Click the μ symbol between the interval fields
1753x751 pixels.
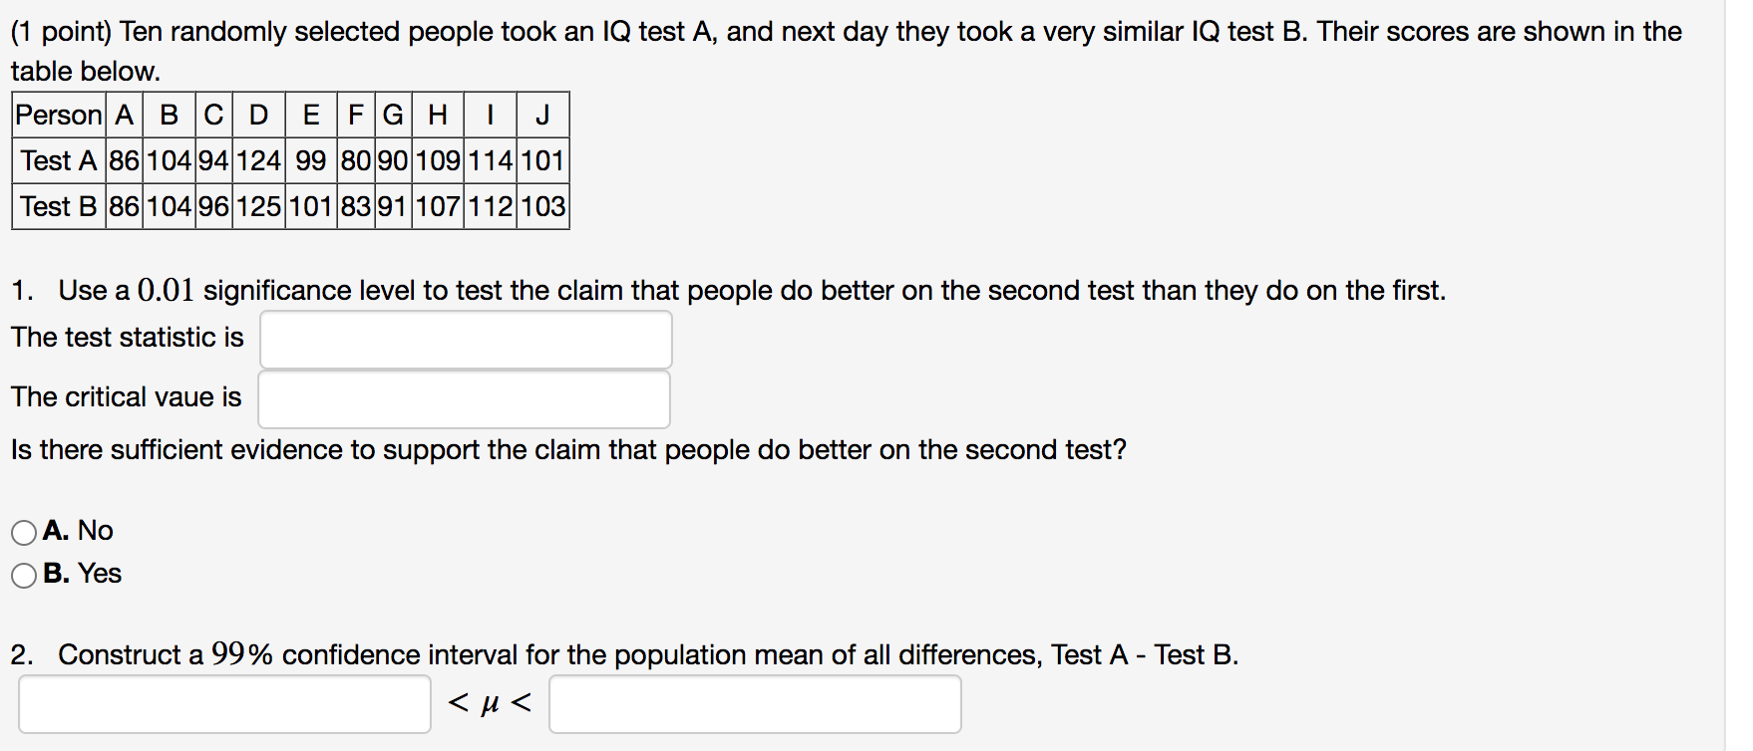[x=487, y=704]
